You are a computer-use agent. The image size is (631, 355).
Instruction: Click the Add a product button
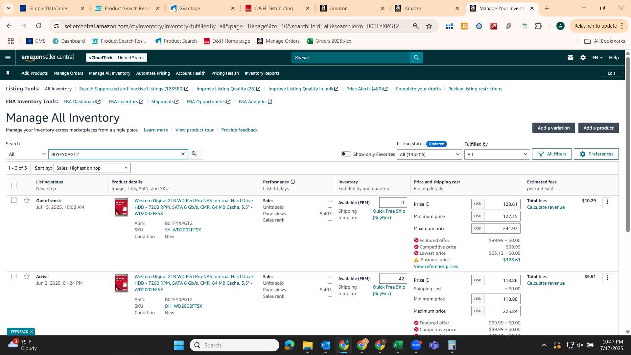pyautogui.click(x=598, y=128)
